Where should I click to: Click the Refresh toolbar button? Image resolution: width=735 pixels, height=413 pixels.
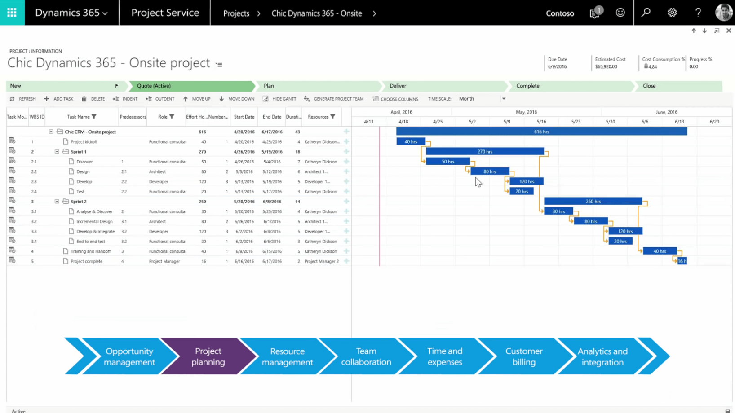pos(22,99)
